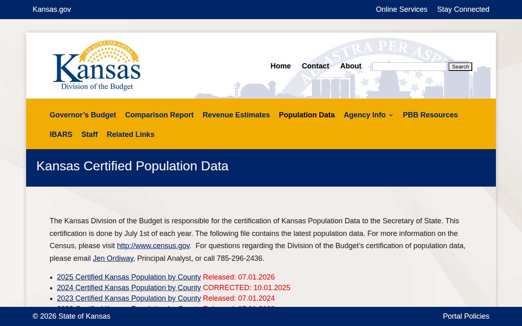522x326 pixels.
Task: Select the Population Data menu item
Action: point(307,115)
